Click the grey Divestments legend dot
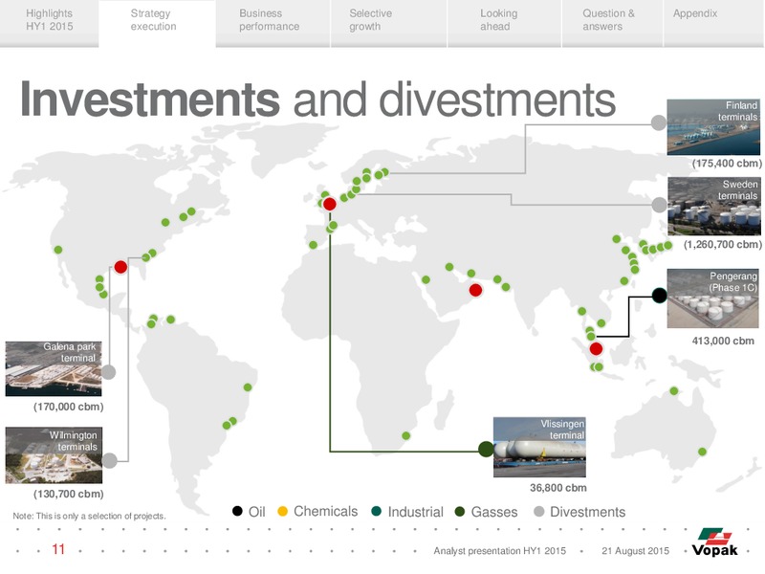765x574 pixels. pos(538,511)
